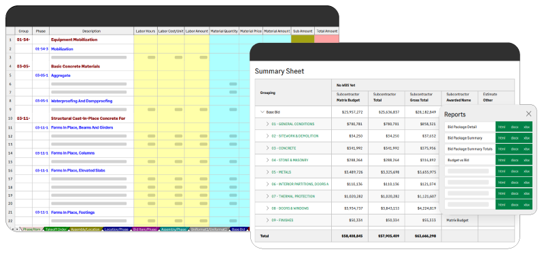544x256 pixels.
Task: Click 09 - FINISHES link
Action: pos(282,220)
